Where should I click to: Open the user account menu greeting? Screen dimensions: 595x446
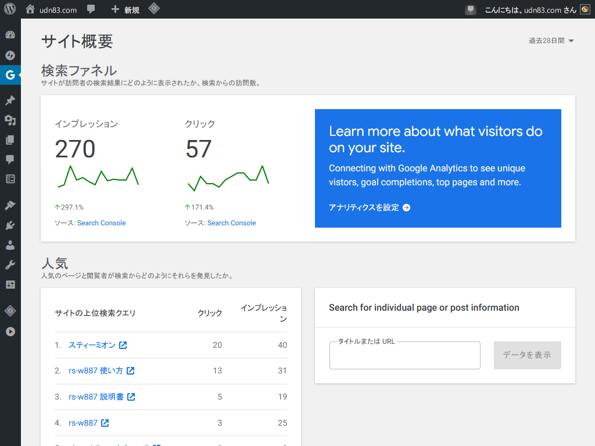[530, 10]
